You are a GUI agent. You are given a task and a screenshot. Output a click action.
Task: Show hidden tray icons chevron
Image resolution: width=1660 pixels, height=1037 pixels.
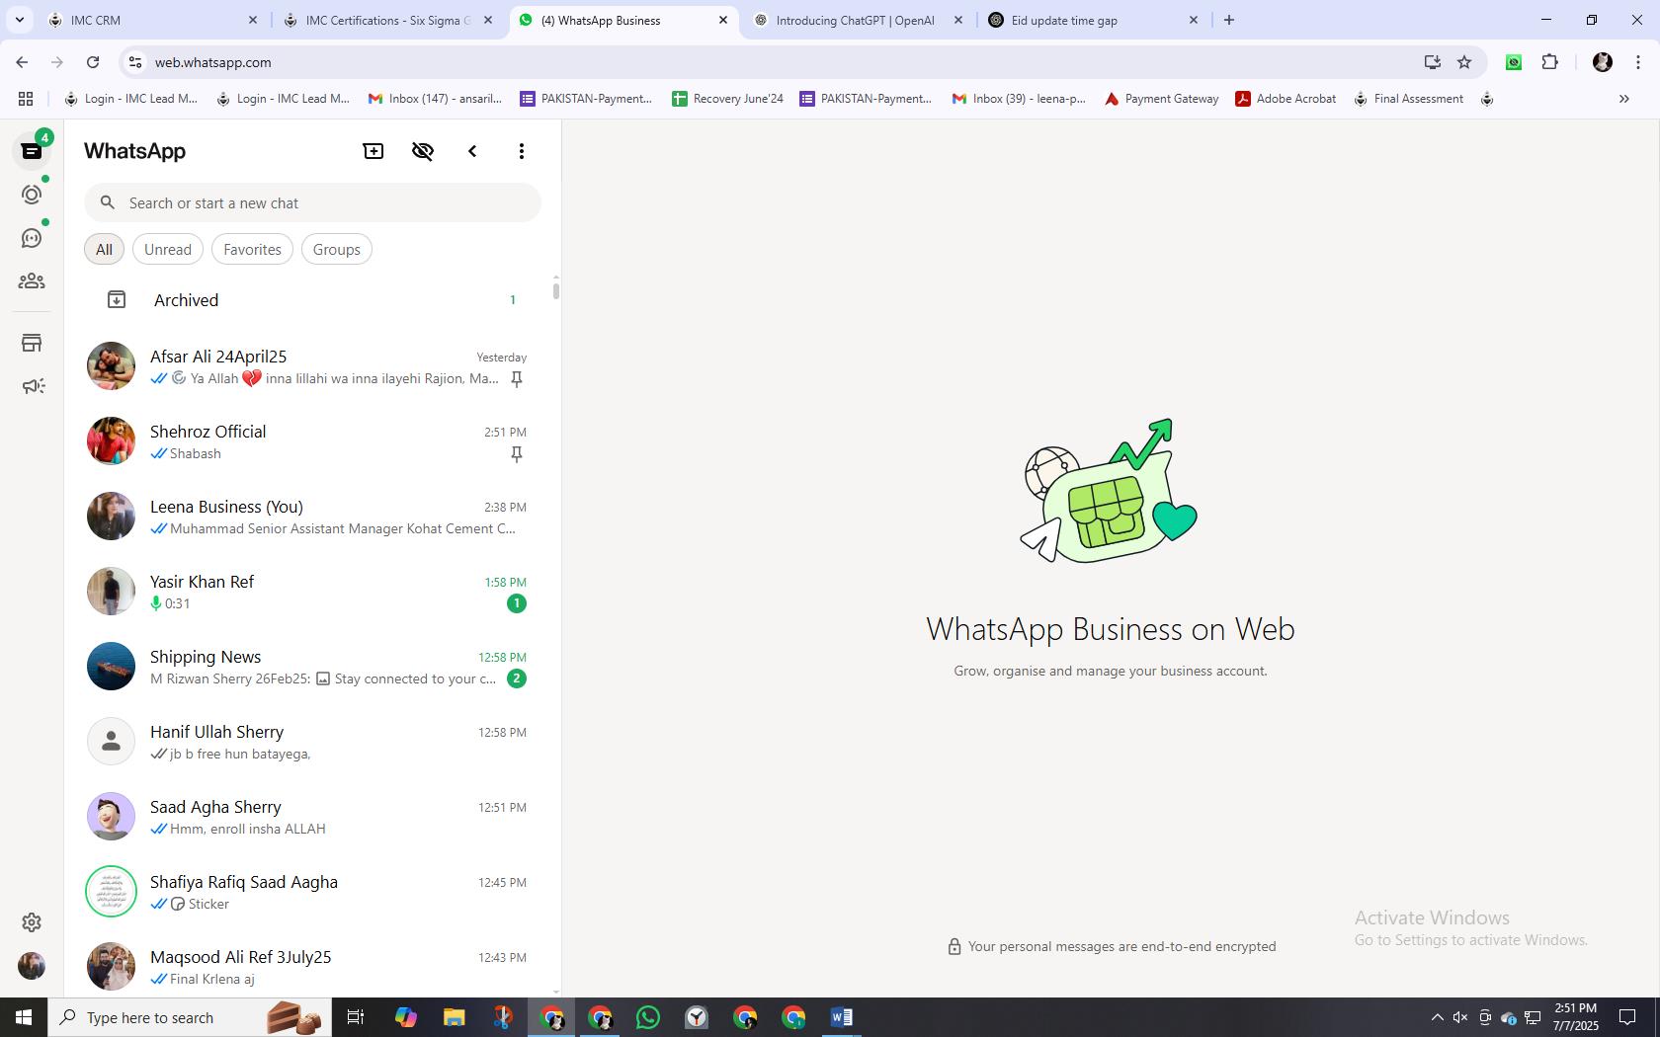point(1437,1017)
